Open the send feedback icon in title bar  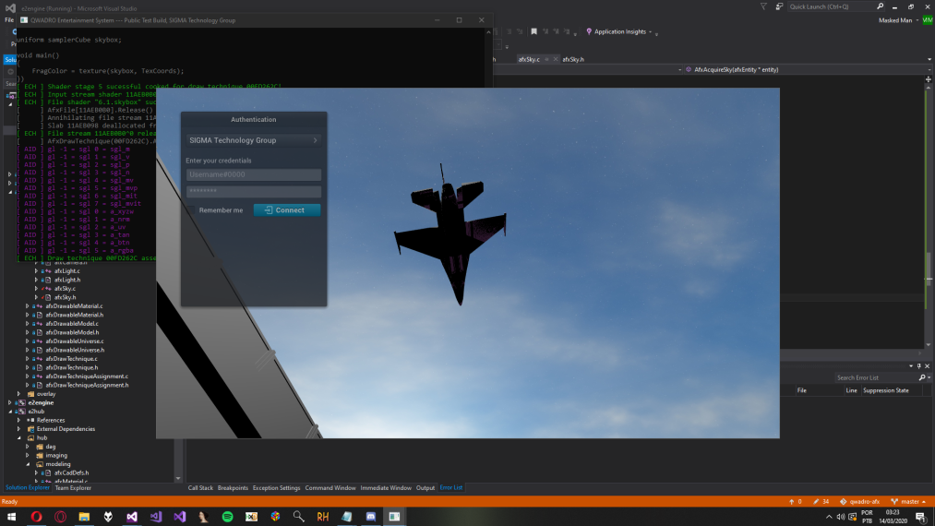click(779, 6)
